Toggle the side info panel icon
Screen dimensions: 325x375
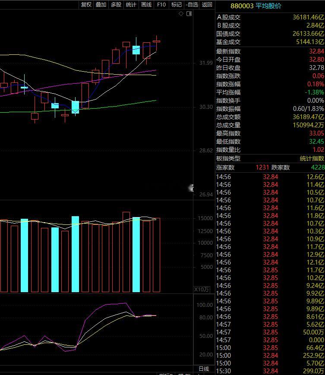(189, 14)
